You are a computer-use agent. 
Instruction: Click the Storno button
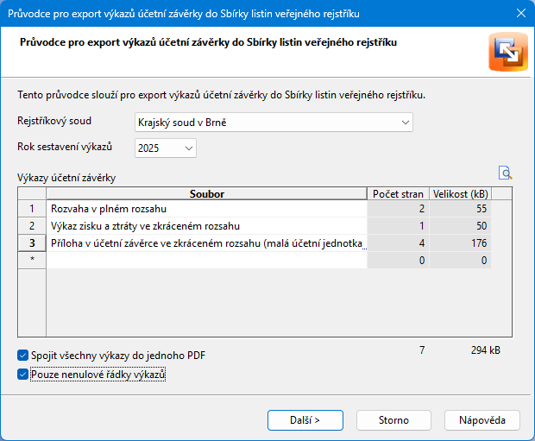tap(393, 420)
